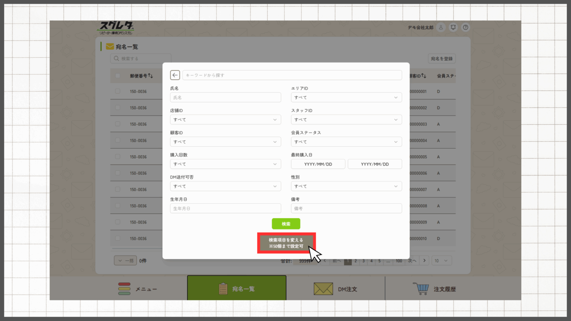
Task: Switch to the 宛名一覧 tab
Action: point(237,288)
